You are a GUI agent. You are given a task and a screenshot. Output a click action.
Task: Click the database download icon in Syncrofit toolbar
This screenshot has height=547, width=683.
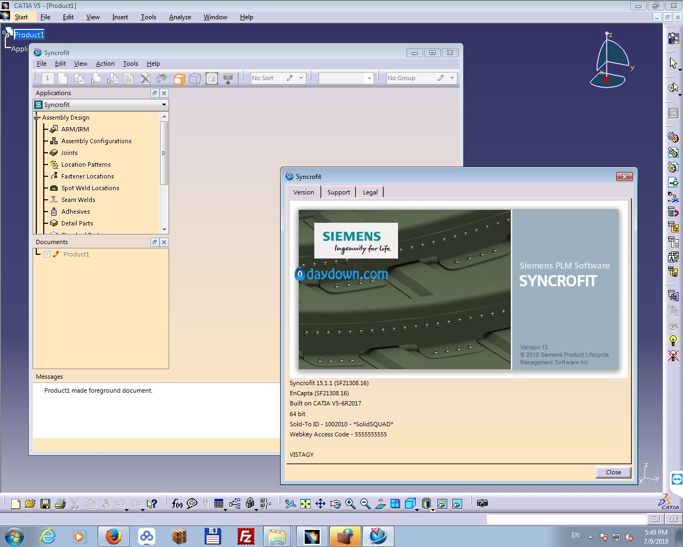pos(228,79)
